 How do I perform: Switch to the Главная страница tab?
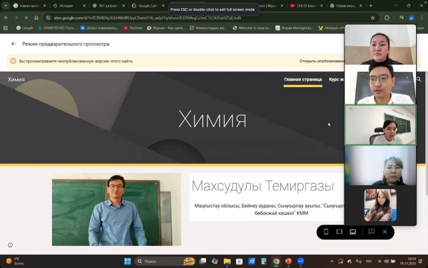click(302, 79)
